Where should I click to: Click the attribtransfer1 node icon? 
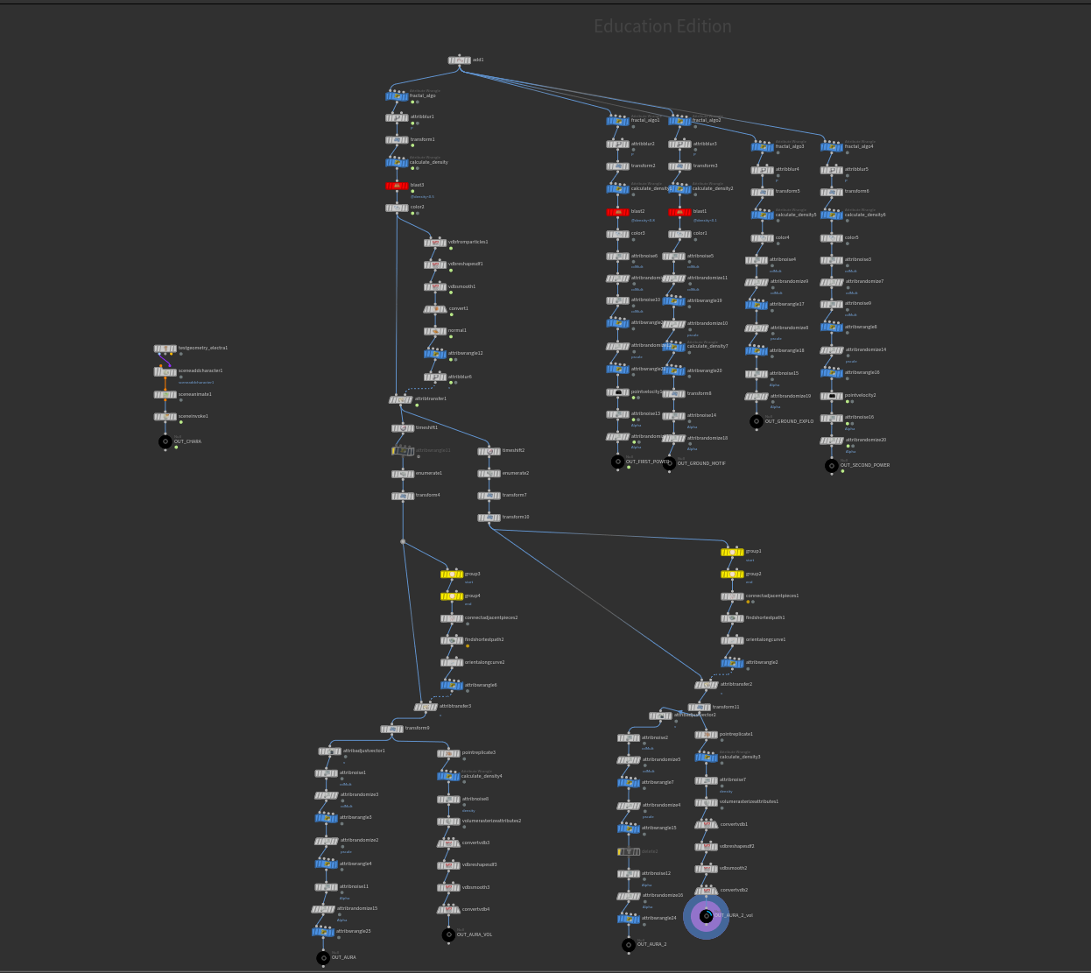pyautogui.click(x=401, y=399)
